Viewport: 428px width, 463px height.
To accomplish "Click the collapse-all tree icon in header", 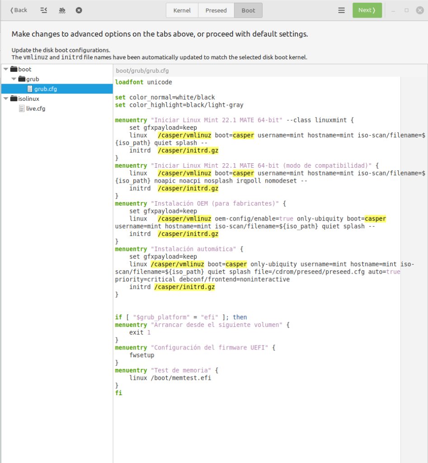I will click(44, 10).
